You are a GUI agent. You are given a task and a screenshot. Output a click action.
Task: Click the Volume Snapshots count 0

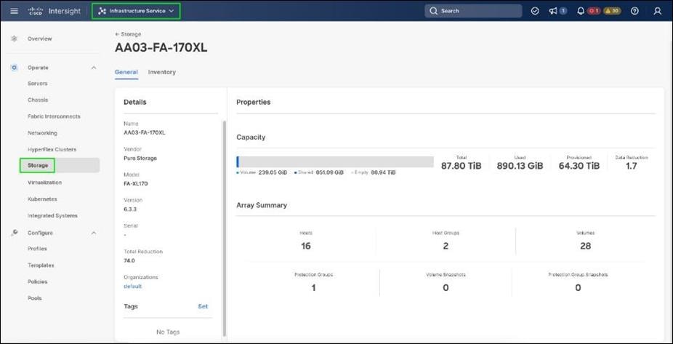[446, 288]
